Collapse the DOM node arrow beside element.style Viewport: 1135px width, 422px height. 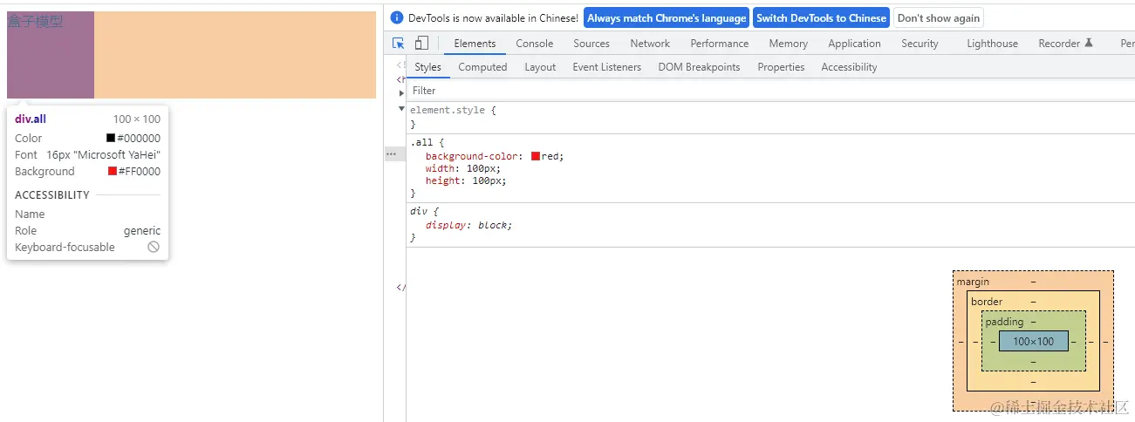point(401,109)
